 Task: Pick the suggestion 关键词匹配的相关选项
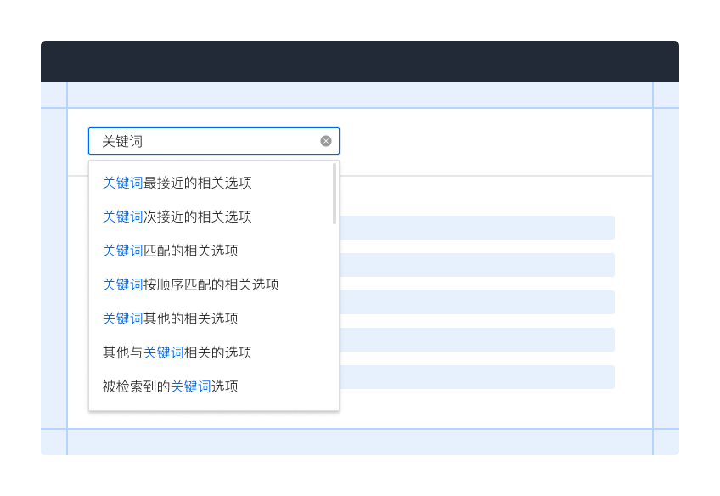(x=171, y=251)
